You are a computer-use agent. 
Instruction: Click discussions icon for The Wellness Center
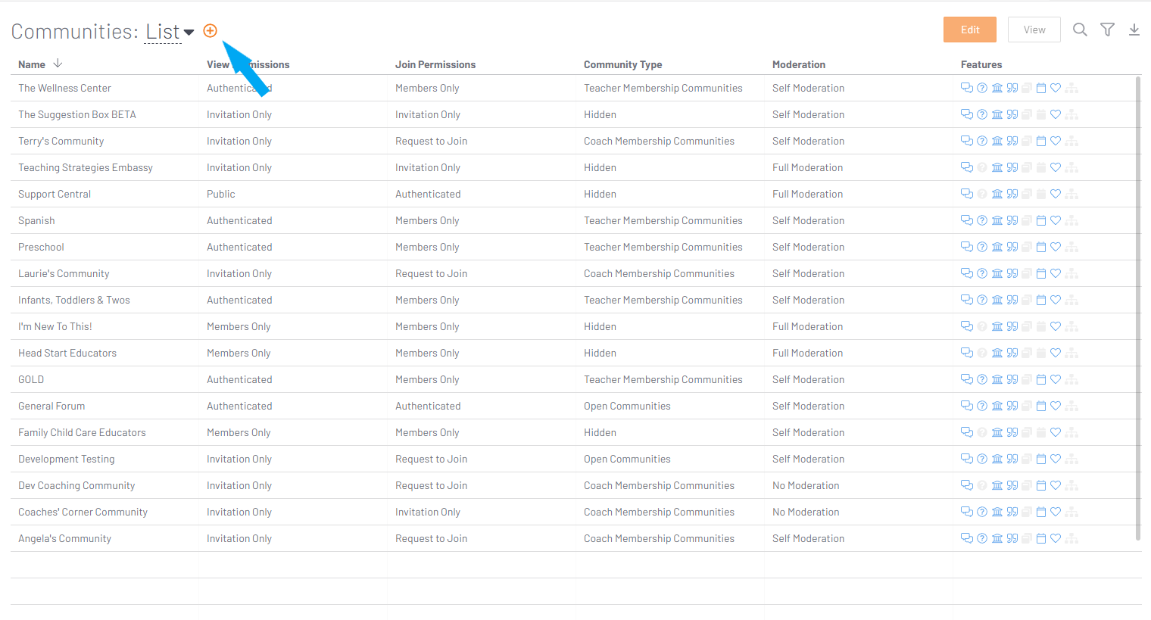coord(967,88)
